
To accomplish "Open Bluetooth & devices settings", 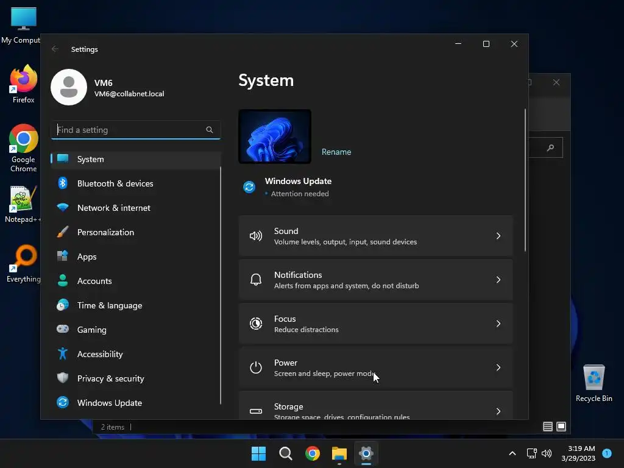I will point(136,183).
